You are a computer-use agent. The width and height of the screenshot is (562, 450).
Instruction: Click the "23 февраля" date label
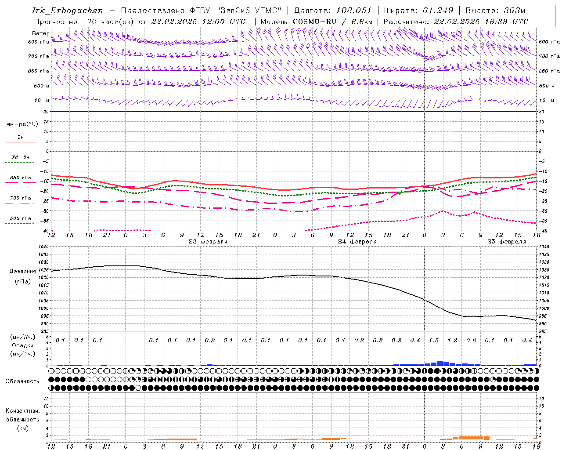click(x=208, y=242)
